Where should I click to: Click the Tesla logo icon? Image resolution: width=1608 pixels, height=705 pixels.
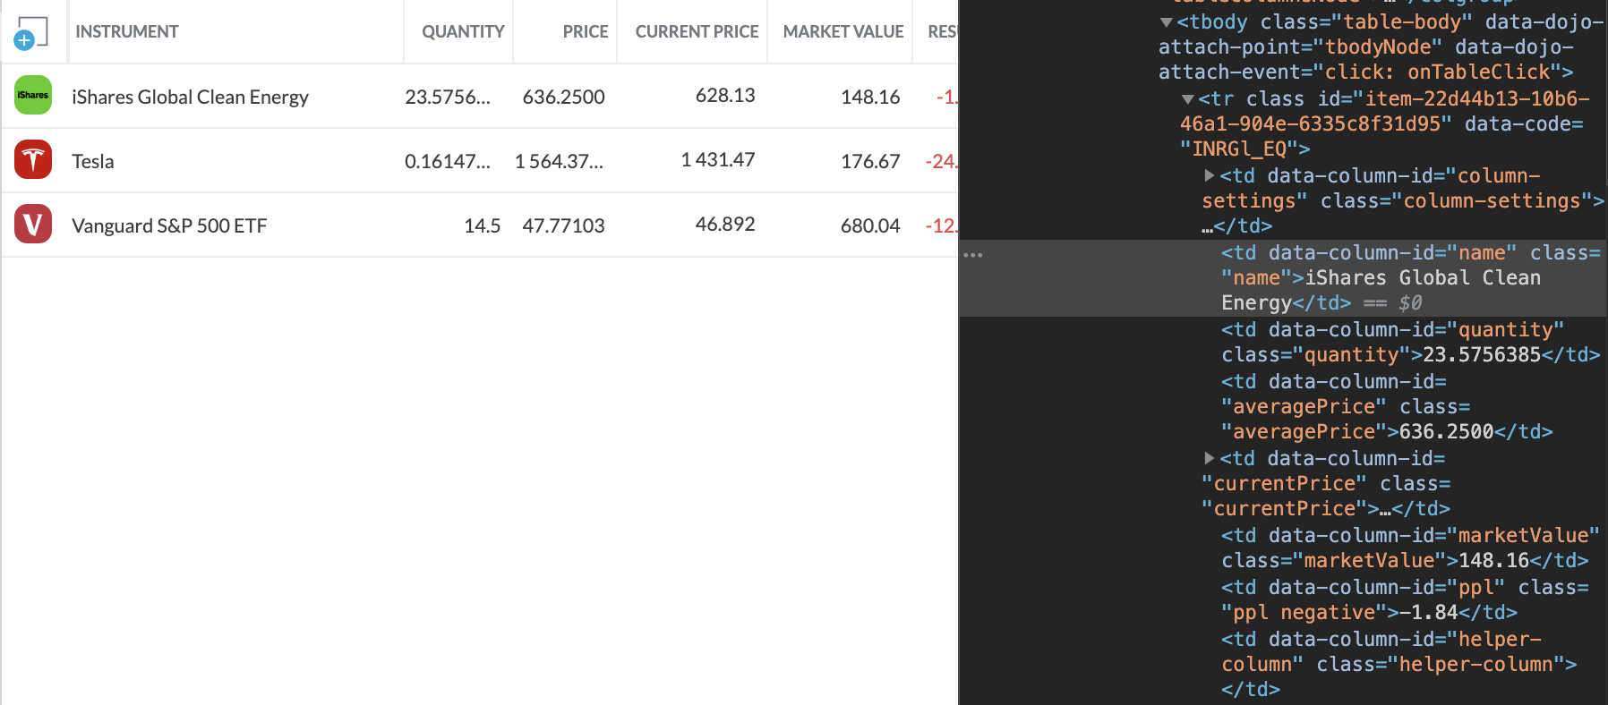point(33,159)
